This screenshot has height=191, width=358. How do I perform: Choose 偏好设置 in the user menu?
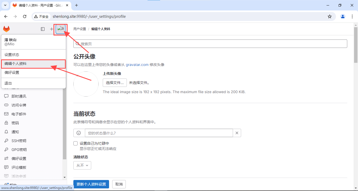coord(12,72)
